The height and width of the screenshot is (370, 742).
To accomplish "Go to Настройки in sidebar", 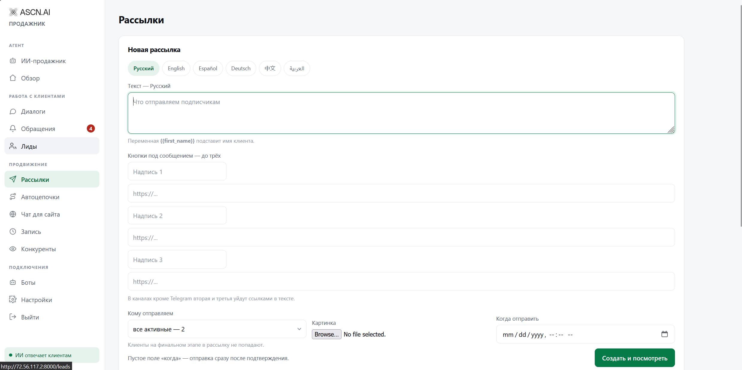I will 52,300.
